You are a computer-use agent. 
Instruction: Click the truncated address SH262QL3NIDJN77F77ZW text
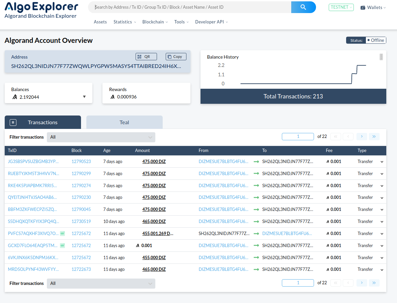pyautogui.click(x=96, y=66)
